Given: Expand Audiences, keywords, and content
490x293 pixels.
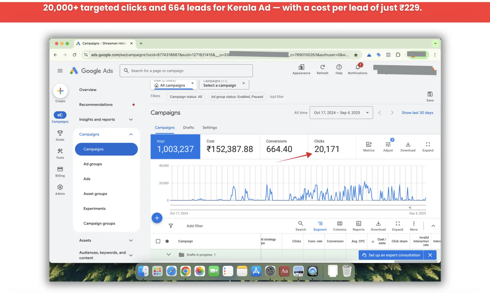Looking at the screenshot, I should (131, 255).
